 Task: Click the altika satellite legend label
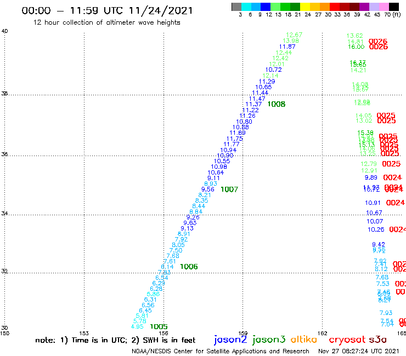303,340
